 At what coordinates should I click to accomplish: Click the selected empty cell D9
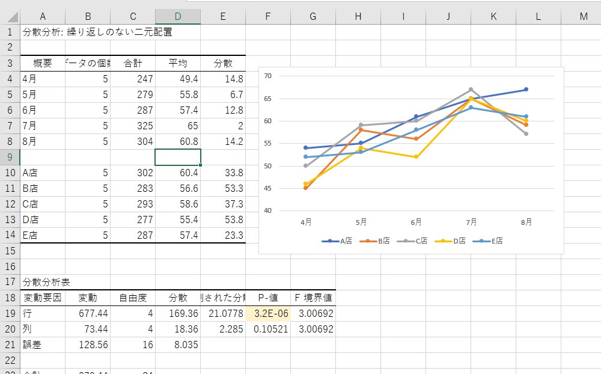pyautogui.click(x=178, y=158)
